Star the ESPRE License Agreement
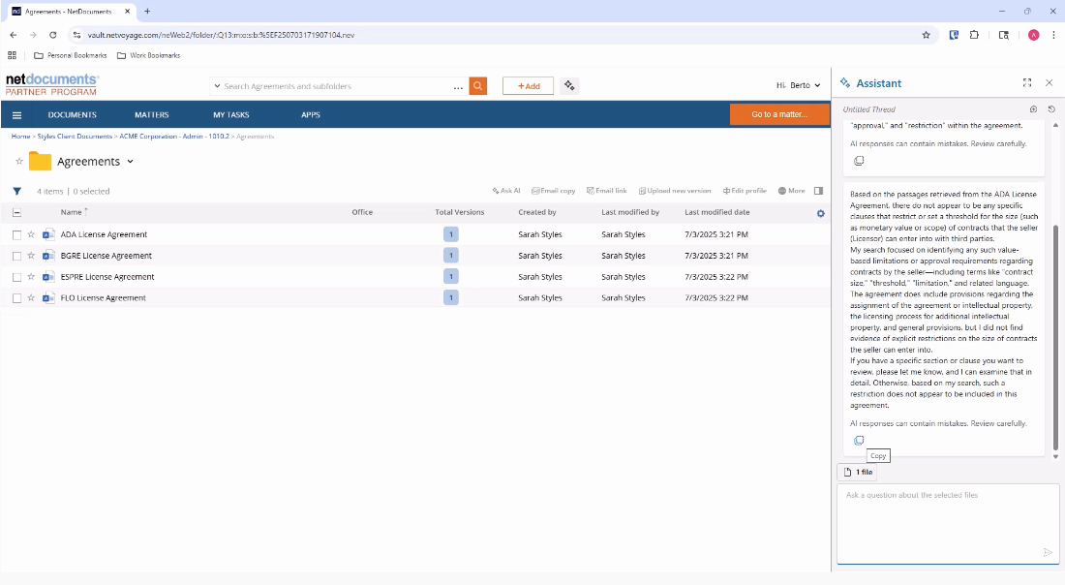The image size is (1065, 585). pos(31,277)
